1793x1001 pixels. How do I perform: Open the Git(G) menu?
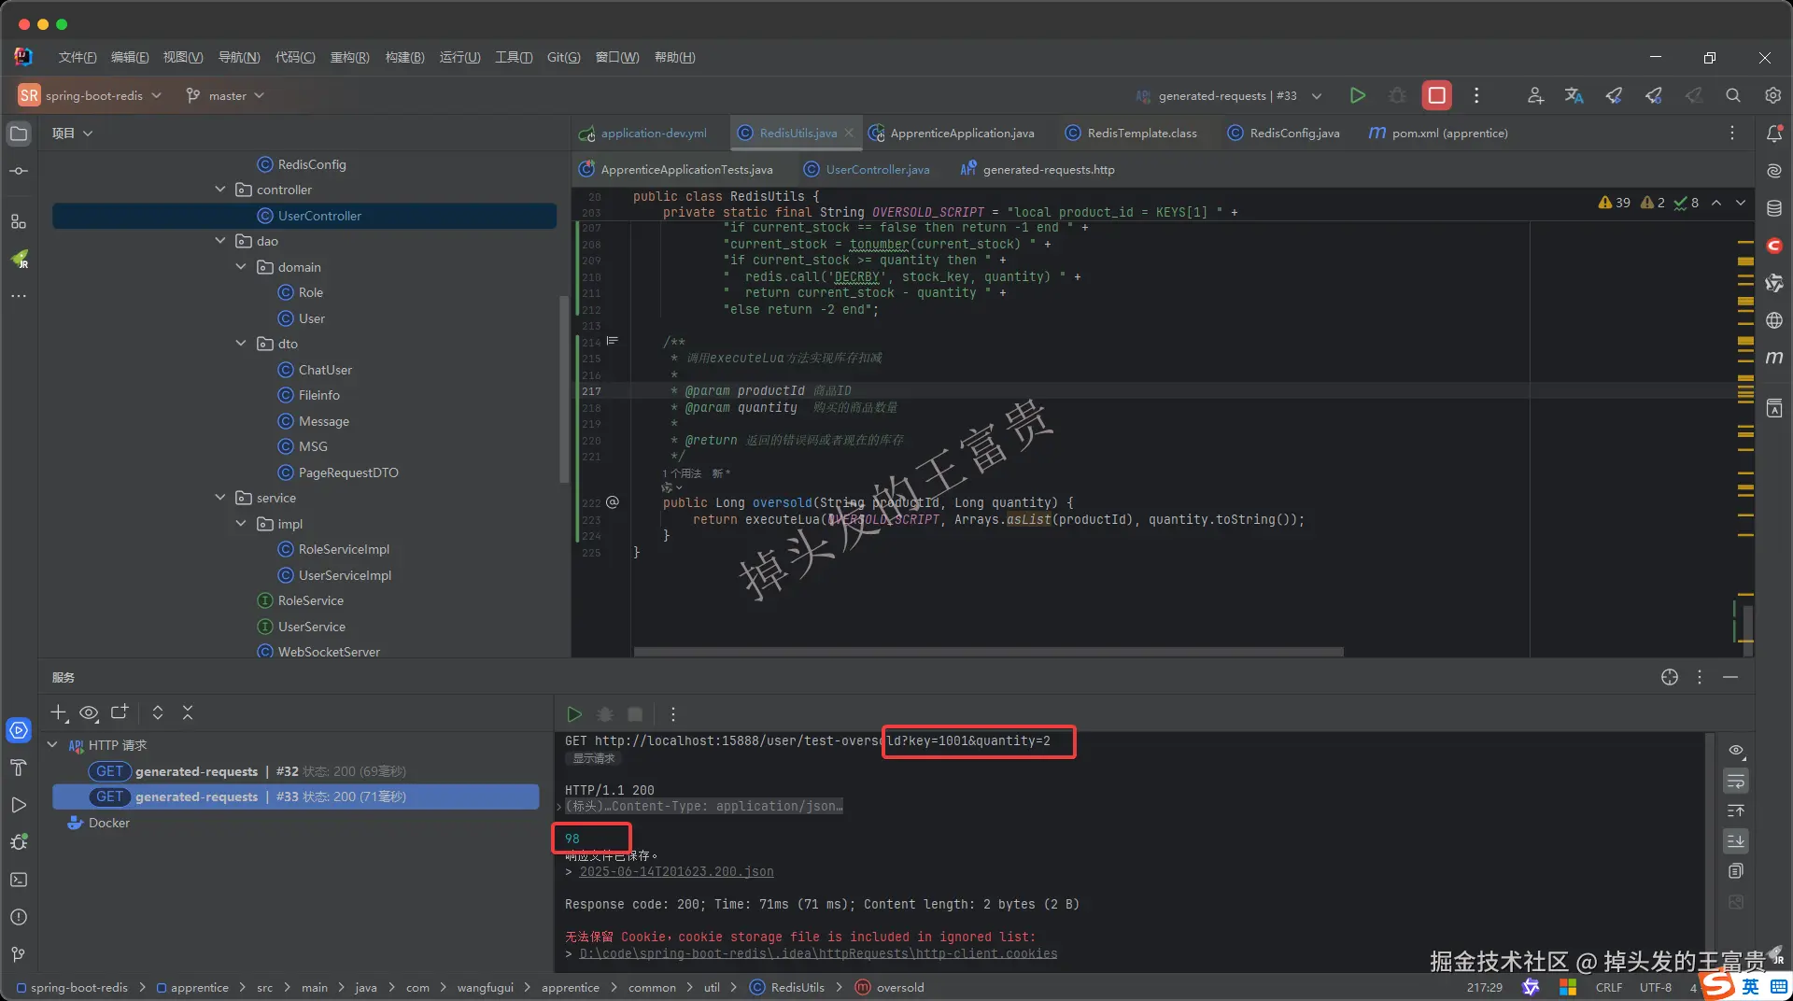[x=563, y=57]
